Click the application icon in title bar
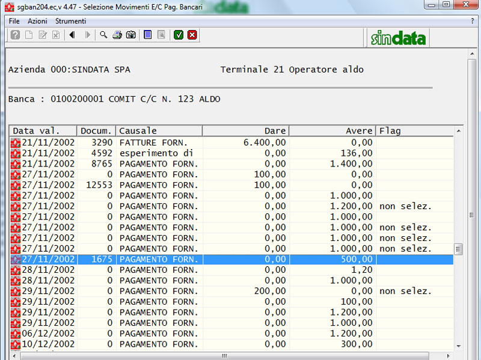481x360 pixels. click(x=9, y=7)
